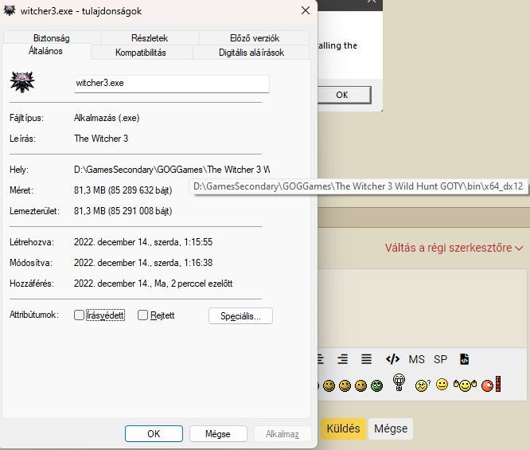Insert code with the </> icon
Image resolution: width=530 pixels, height=450 pixels.
point(392,359)
